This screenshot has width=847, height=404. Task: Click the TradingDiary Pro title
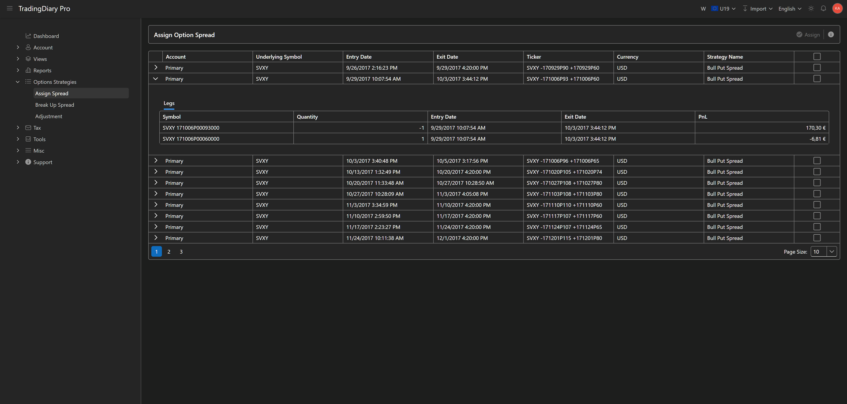point(44,8)
